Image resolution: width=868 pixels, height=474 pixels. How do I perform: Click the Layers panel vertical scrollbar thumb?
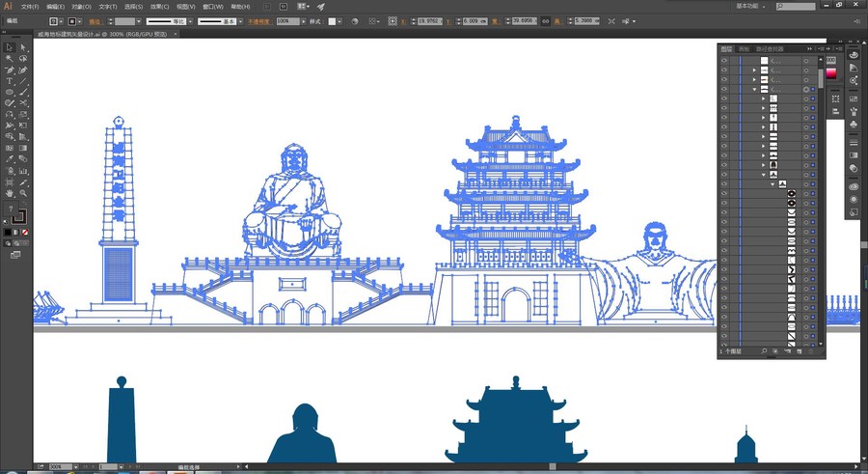pos(821,79)
